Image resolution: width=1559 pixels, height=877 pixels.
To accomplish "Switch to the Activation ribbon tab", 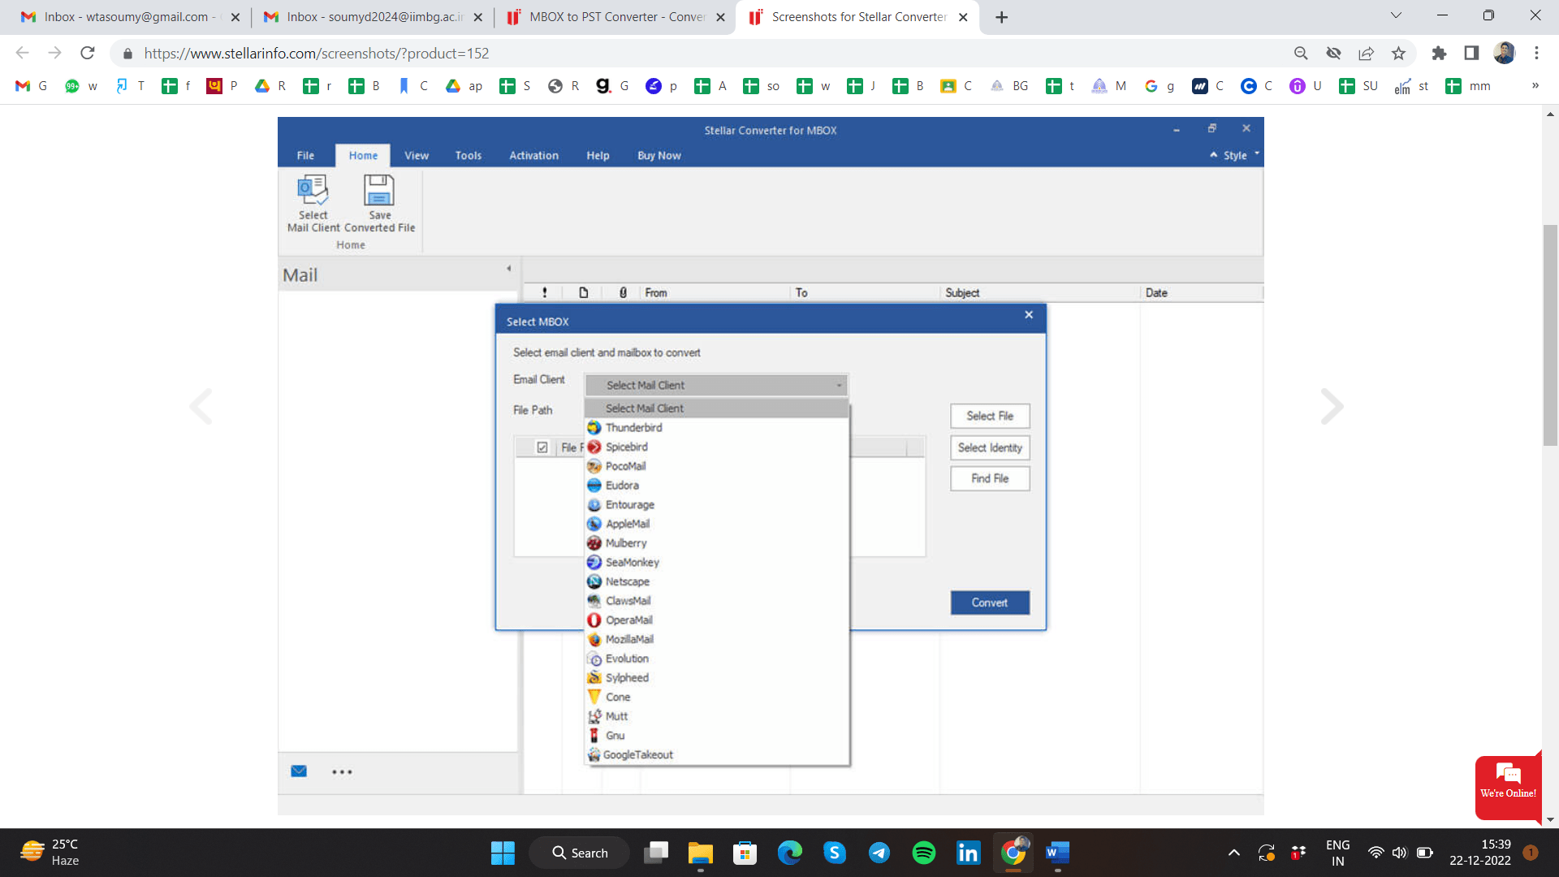I will coord(533,155).
